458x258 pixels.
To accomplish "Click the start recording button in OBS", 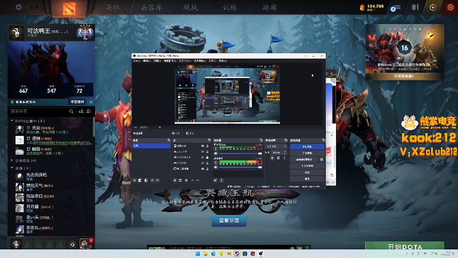I will [307, 153].
